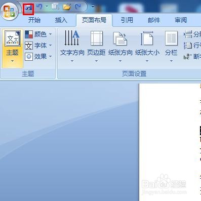Click the 纸张方向 orientation icon

point(120,39)
